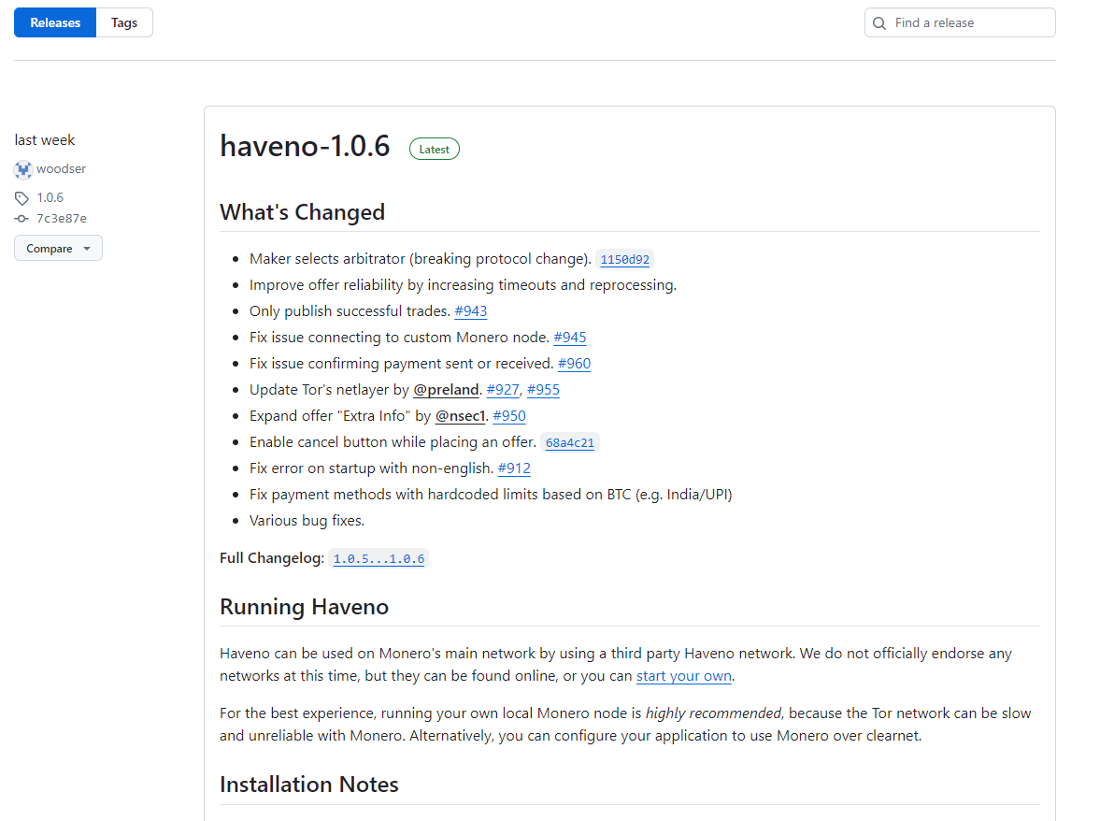Open the haveno-1.0.6 release title
This screenshot has width=1114, height=821.
(x=305, y=147)
